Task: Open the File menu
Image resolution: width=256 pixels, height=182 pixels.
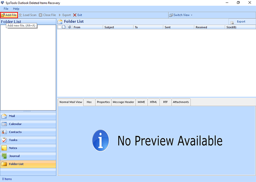Action: [6, 9]
